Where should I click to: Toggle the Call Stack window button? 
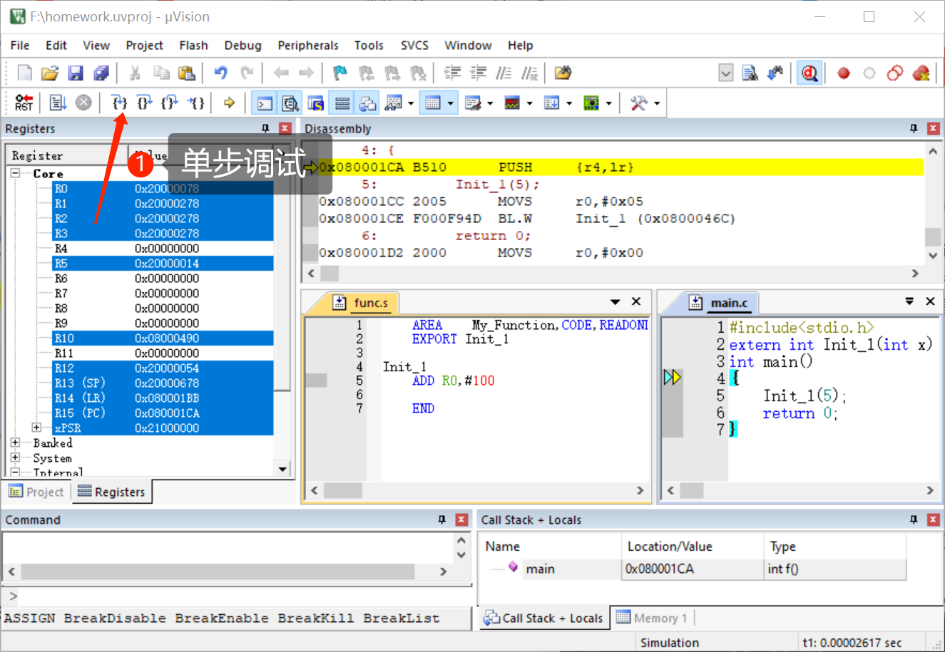click(x=368, y=103)
